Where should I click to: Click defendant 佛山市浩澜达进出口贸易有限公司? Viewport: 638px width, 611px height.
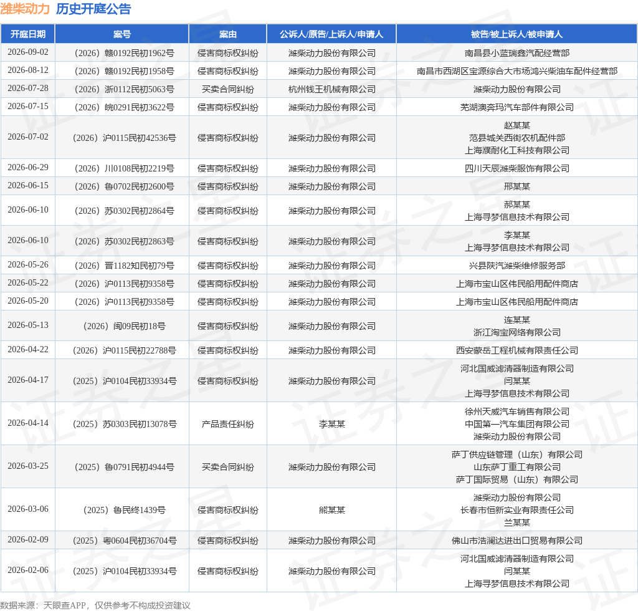(x=517, y=540)
